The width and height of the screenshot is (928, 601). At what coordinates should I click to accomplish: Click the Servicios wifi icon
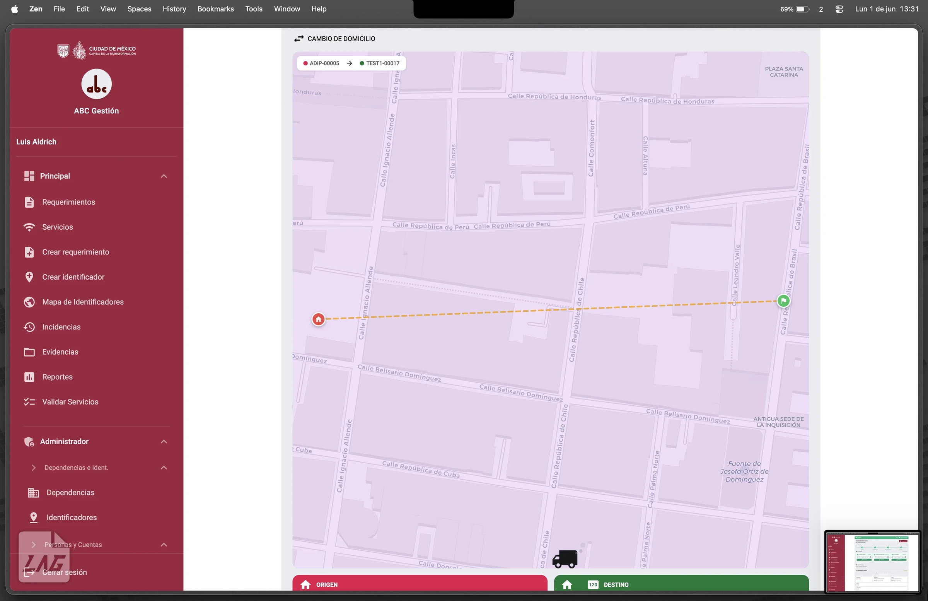click(x=29, y=227)
